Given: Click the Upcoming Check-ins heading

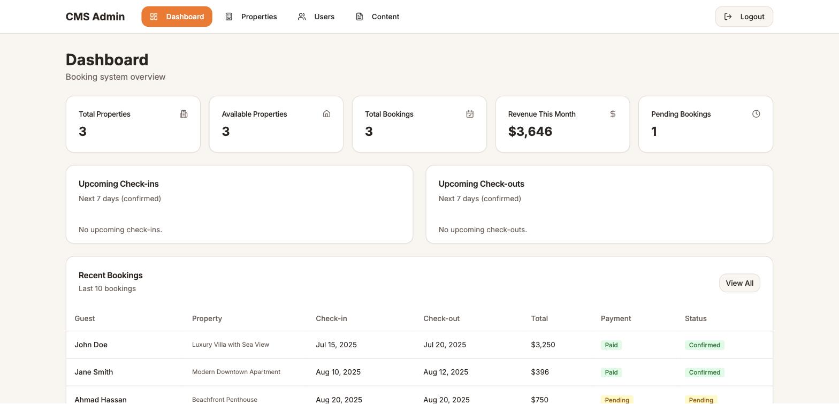Looking at the screenshot, I should pos(119,184).
